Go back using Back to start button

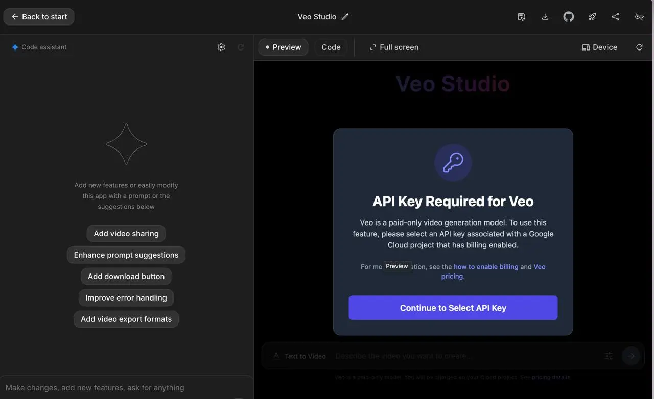click(x=39, y=17)
